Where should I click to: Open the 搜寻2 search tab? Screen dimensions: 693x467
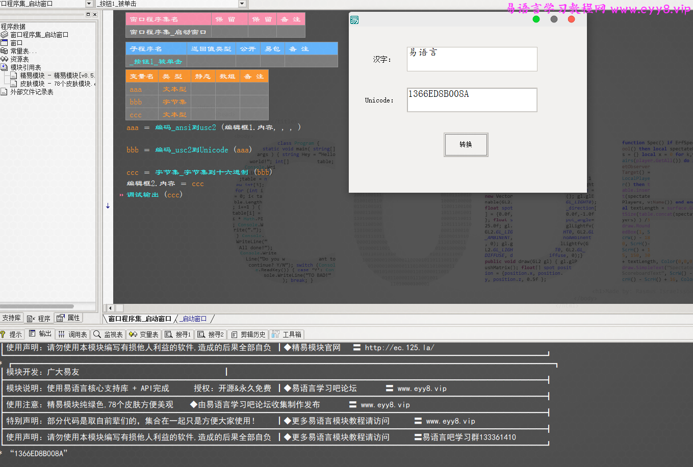click(211, 334)
